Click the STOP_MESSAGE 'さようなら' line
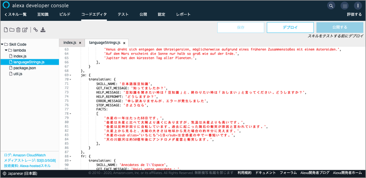Screen dimensions: 366x178 pos(122,105)
